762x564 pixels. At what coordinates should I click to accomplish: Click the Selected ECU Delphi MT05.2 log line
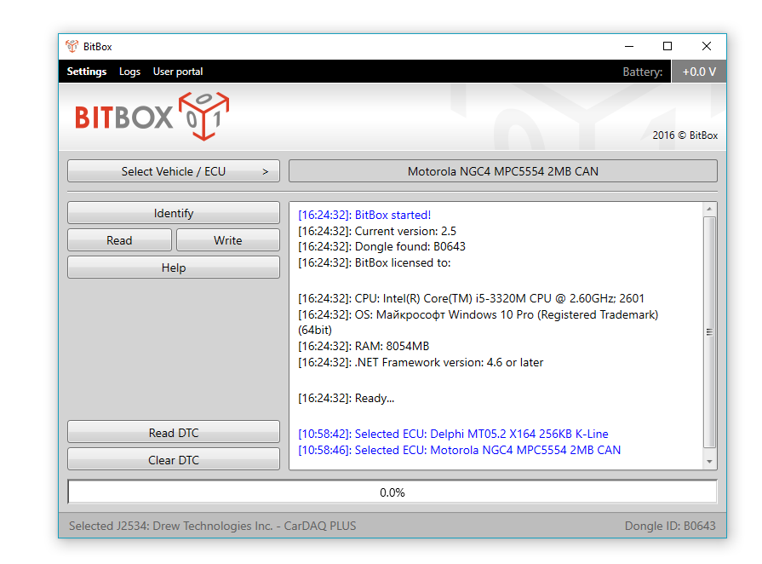click(x=453, y=434)
